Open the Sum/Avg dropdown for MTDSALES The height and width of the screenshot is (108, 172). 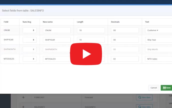[x=29, y=59]
